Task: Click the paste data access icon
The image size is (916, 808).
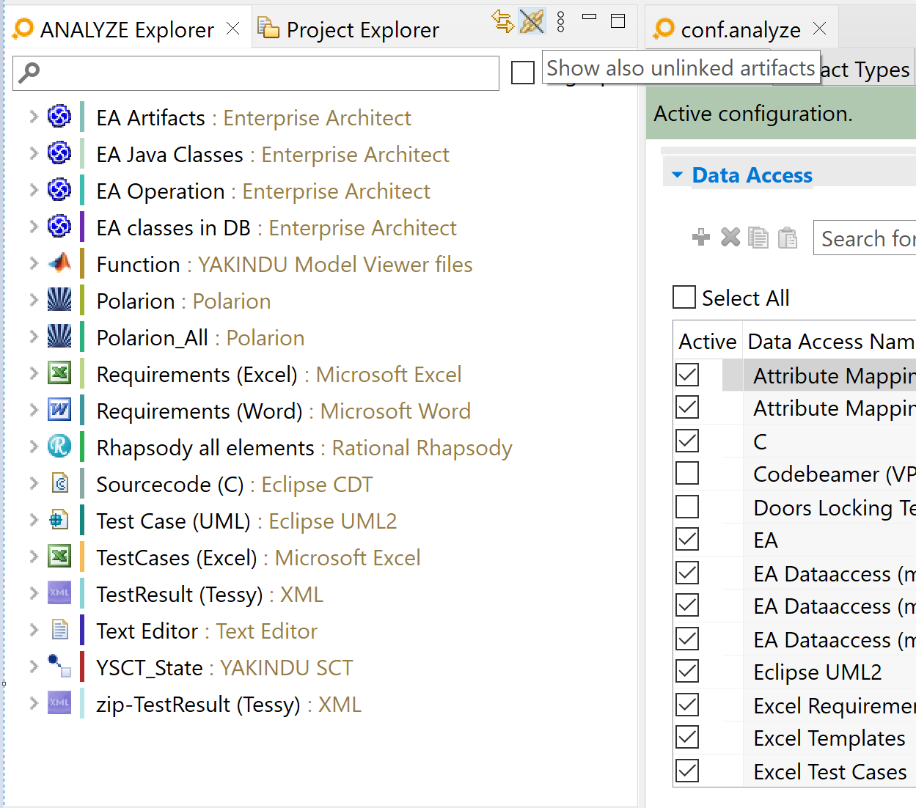Action: [x=788, y=238]
